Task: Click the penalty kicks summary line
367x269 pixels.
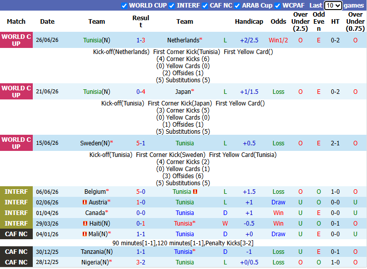Action: tap(183, 243)
